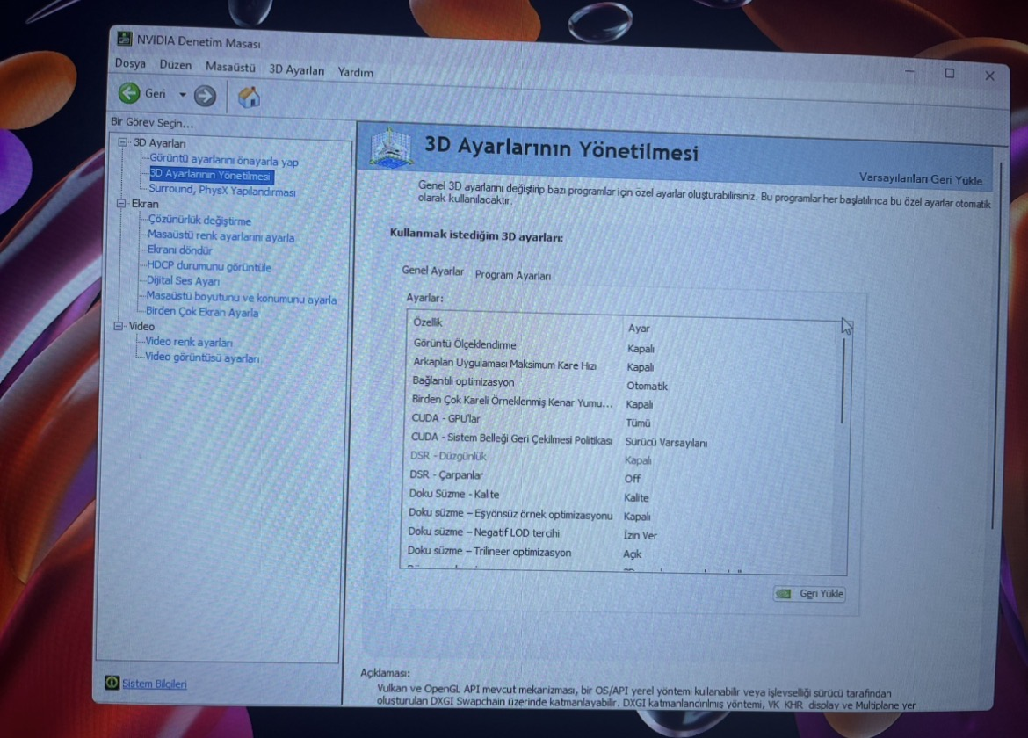Click the Otomatik value for Bağlantılı optimizasyon
This screenshot has width=1028, height=738.
(647, 386)
